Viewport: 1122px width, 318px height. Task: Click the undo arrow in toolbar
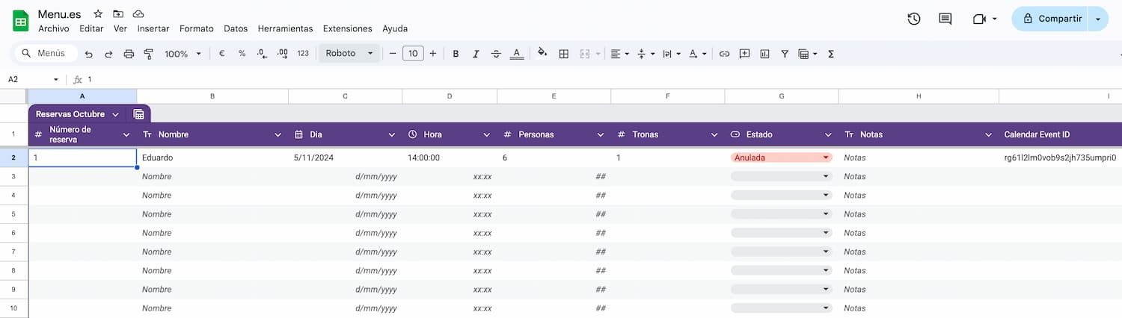[x=89, y=54]
